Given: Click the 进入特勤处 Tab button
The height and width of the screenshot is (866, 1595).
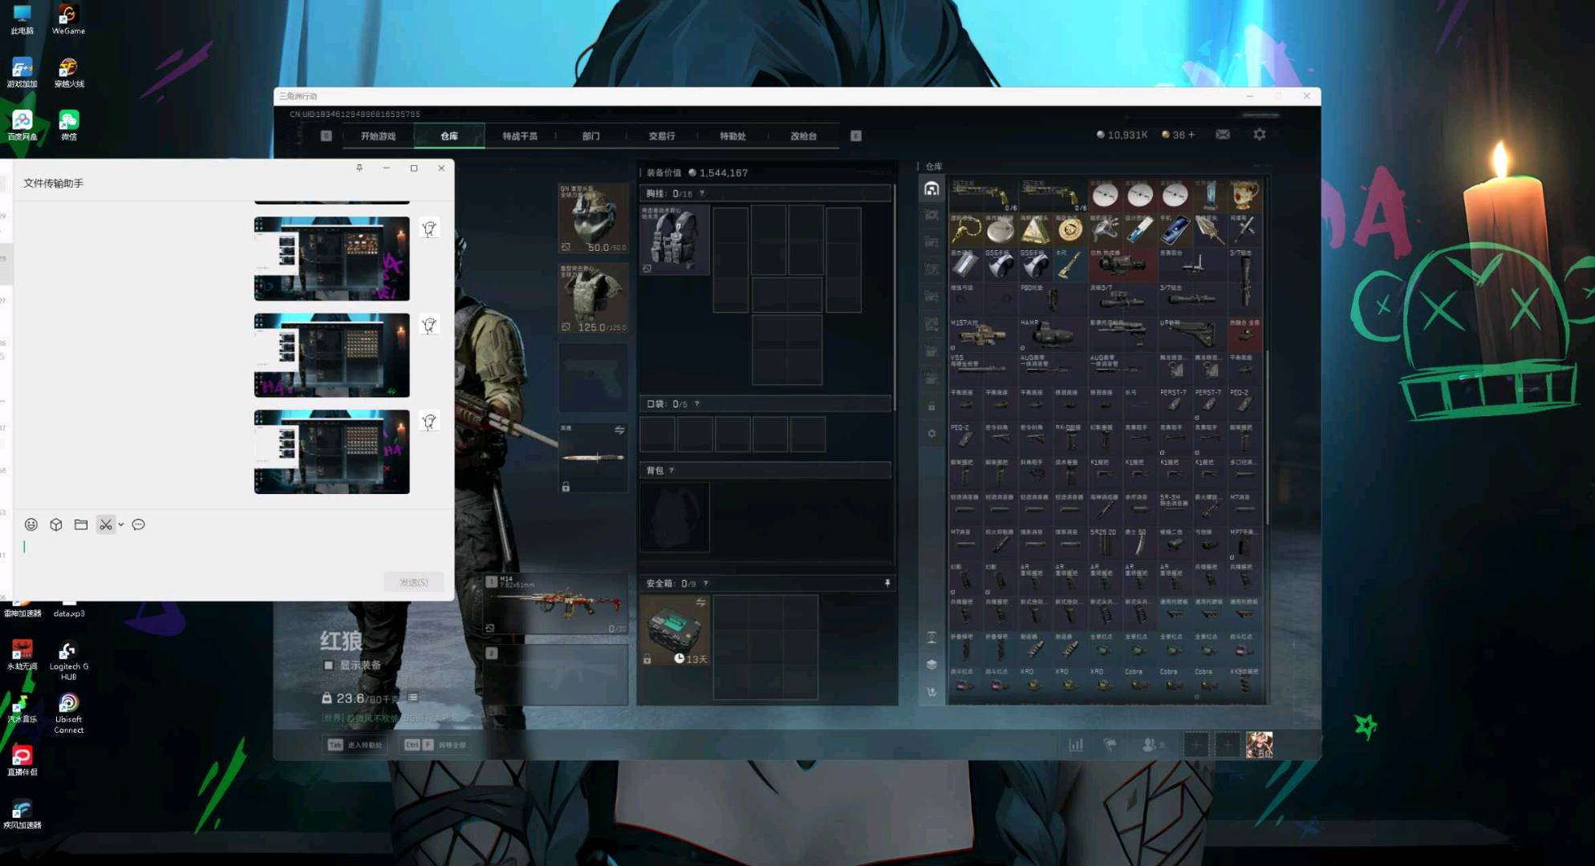Looking at the screenshot, I should click(x=355, y=745).
